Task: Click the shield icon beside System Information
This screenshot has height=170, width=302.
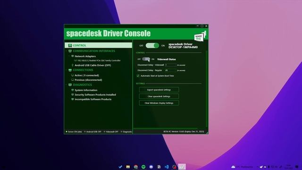Action: [x=72, y=90]
